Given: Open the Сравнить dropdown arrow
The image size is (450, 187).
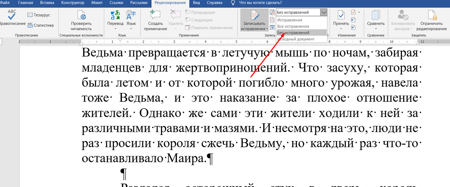Looking at the screenshot, I should coord(375,29).
